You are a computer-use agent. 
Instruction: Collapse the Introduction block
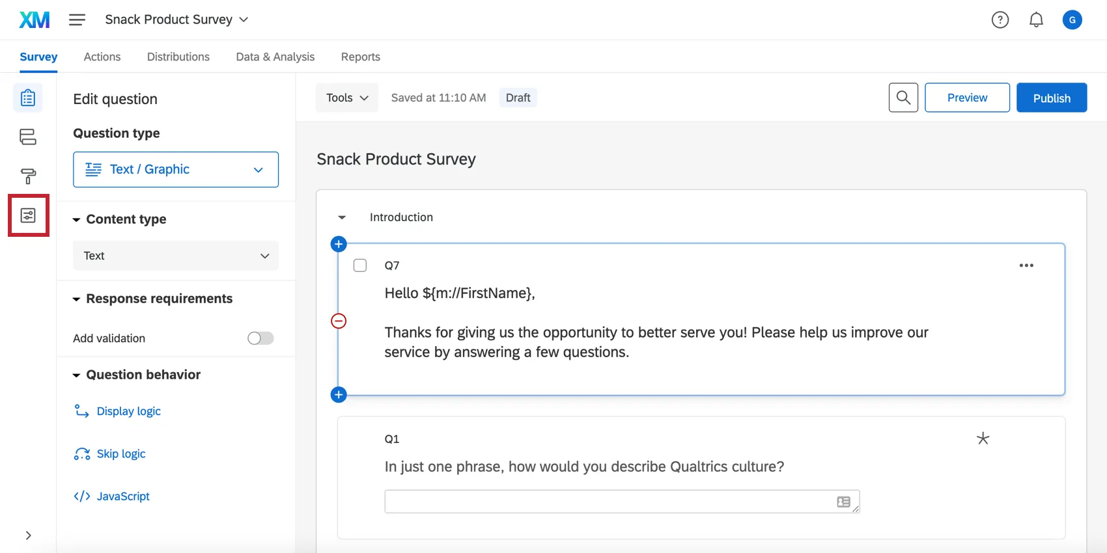342,217
